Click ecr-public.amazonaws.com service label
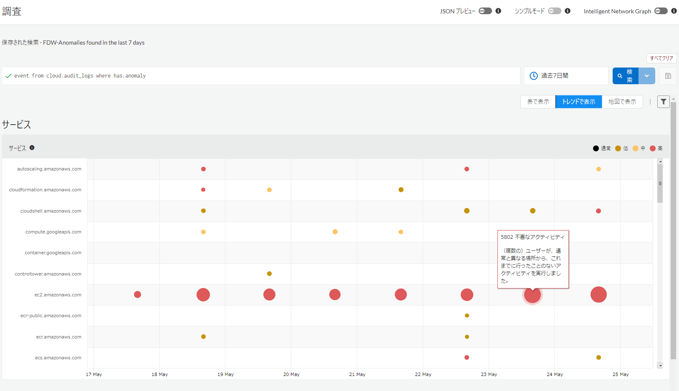This screenshot has width=679, height=391. [x=51, y=316]
